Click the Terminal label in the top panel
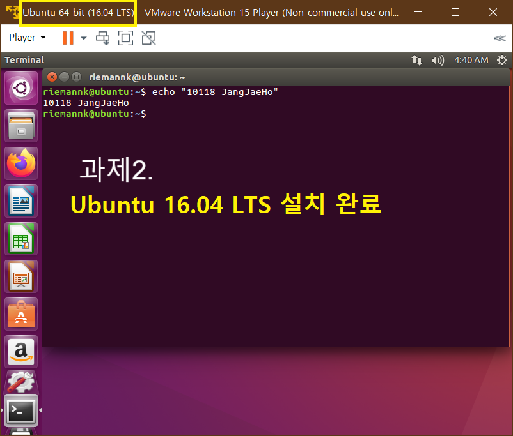The image size is (513, 436). pyautogui.click(x=24, y=60)
